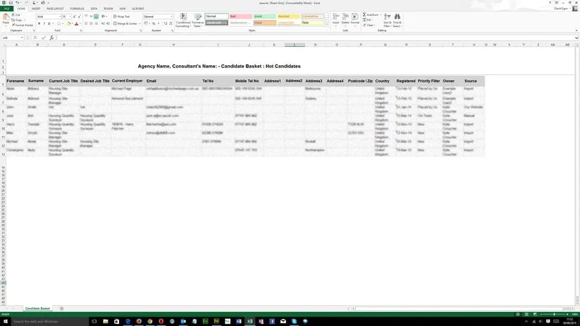
Task: Click the Delete cells icon
Action: point(345,17)
